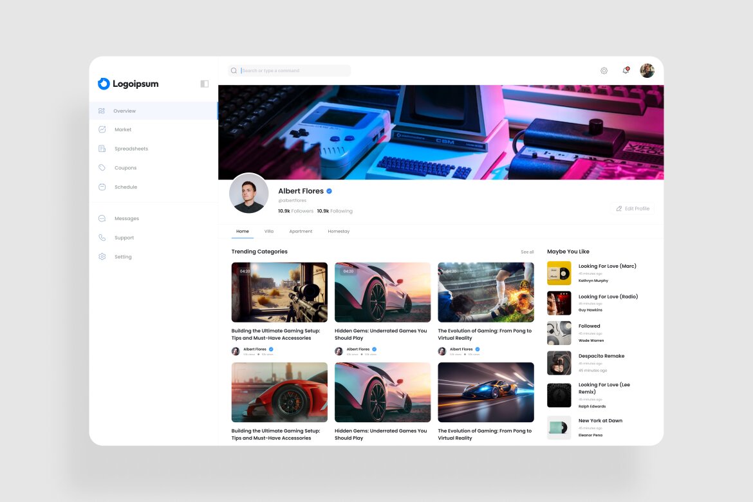Viewport: 753px width, 502px height.
Task: Open See all trending categories
Action: click(528, 252)
